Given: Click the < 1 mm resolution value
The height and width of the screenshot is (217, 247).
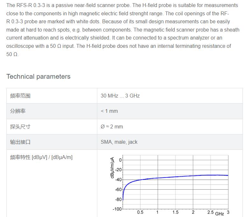Looking at the screenshot, I should pos(109,111).
